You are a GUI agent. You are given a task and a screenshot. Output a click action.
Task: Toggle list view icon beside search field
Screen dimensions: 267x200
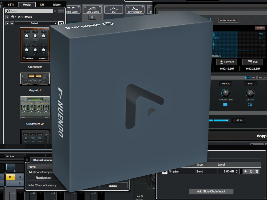coord(61,11)
